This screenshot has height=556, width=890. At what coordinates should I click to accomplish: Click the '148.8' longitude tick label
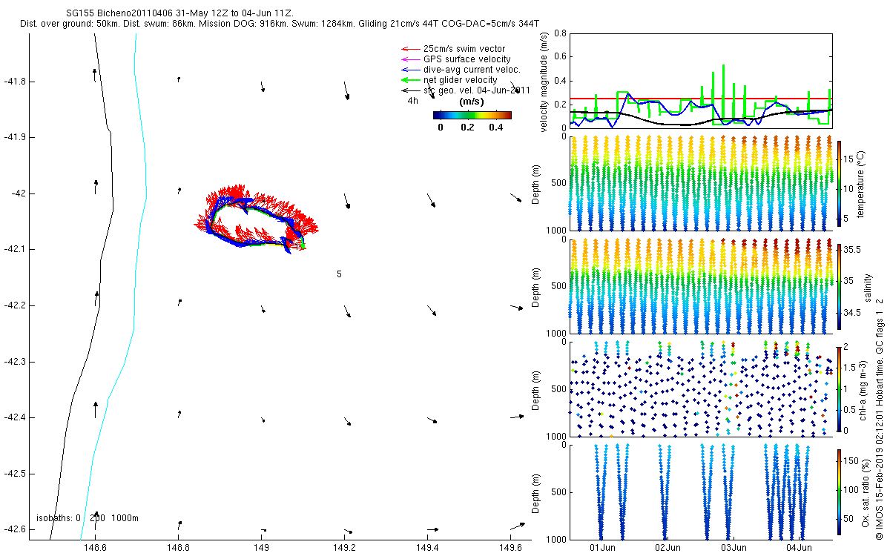179,548
